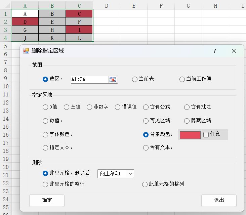246x215 pixels.
Task: Select the 字体颜色 radio button
Action: pyautogui.click(x=45, y=135)
